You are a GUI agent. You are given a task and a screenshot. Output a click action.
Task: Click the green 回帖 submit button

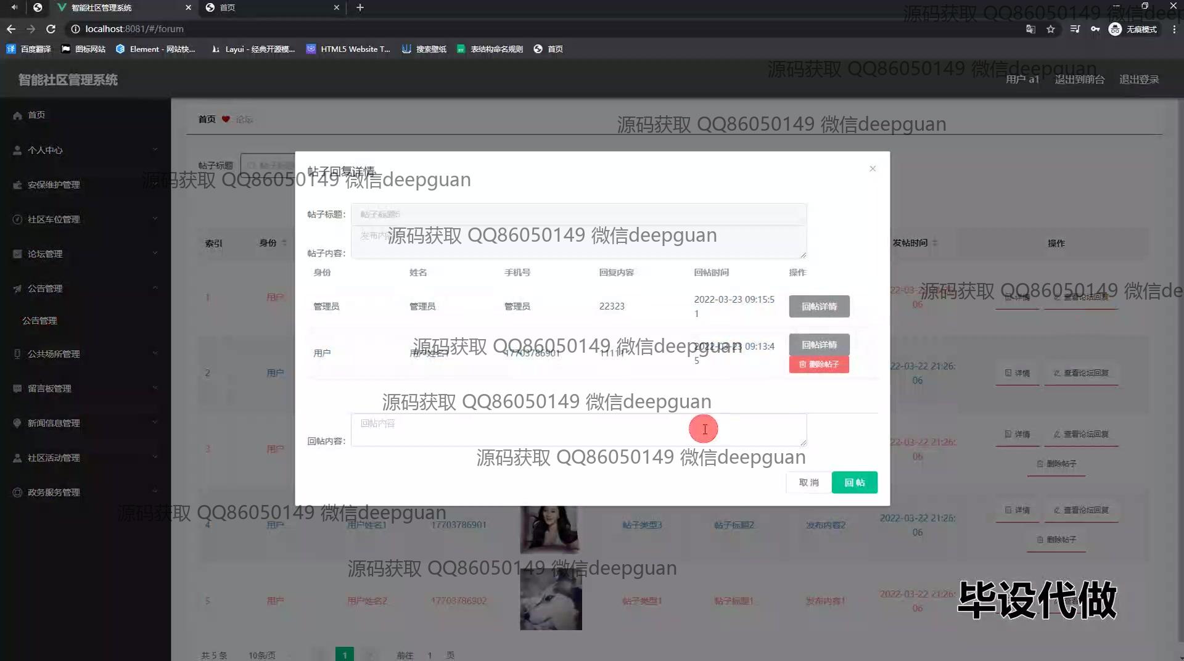[x=854, y=482]
